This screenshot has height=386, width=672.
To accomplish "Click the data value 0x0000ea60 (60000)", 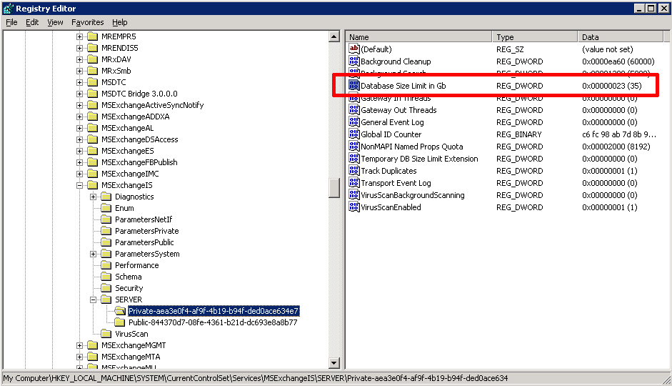I will click(618, 61).
